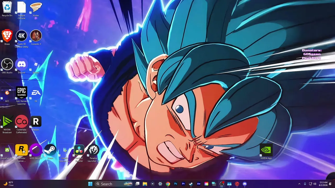Screen dimensions: 335x188
Task: Select the DroidCamApp desktop shortcut
Action: 7,151
